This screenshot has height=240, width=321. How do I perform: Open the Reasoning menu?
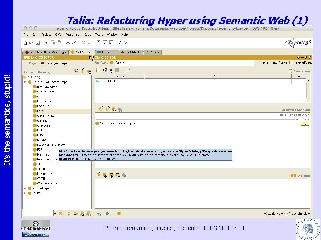tap(72, 35)
